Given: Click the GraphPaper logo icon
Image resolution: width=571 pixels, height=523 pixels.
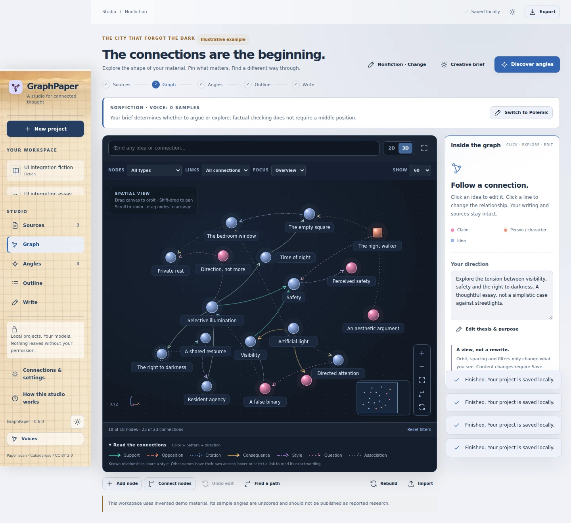Looking at the screenshot, I should point(16,87).
